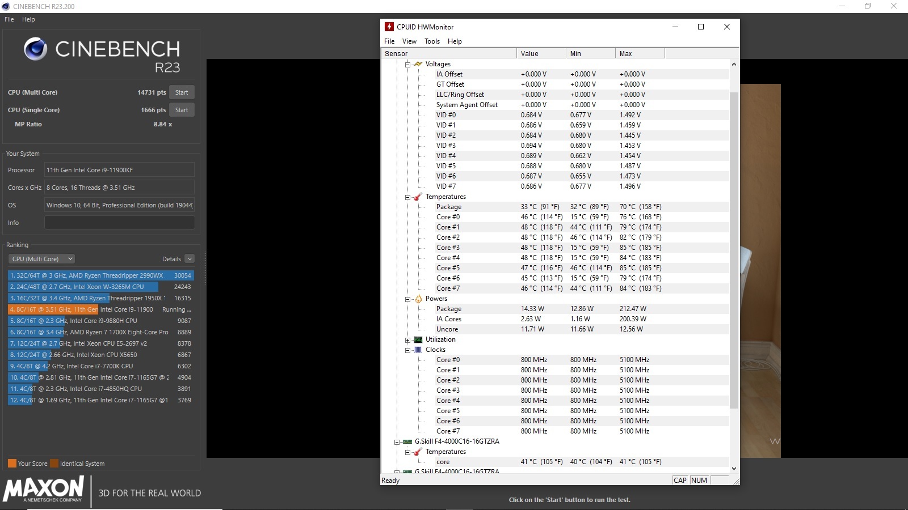Select the memory module icon beside G.Skill F4-4000C16-16GTZRA

[x=407, y=441]
